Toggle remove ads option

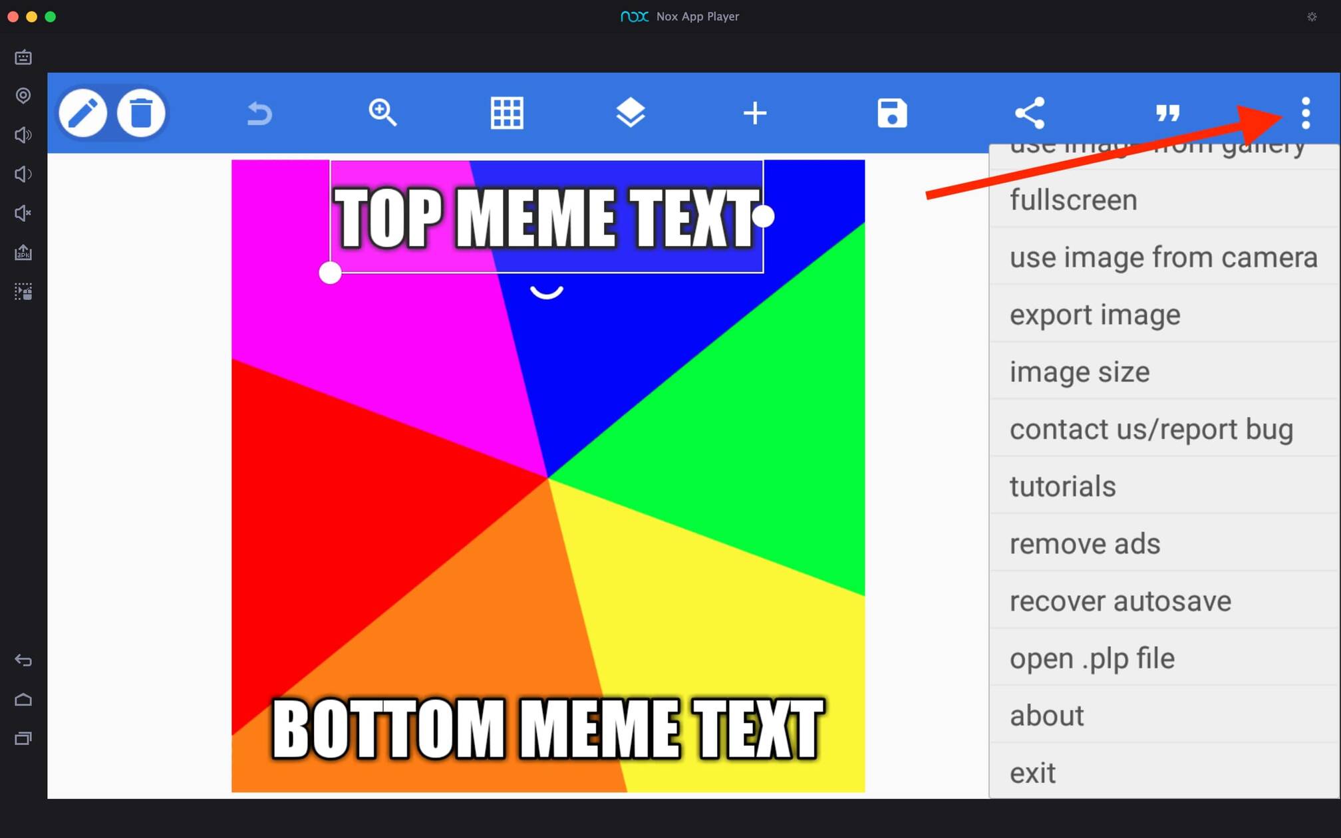tap(1082, 543)
